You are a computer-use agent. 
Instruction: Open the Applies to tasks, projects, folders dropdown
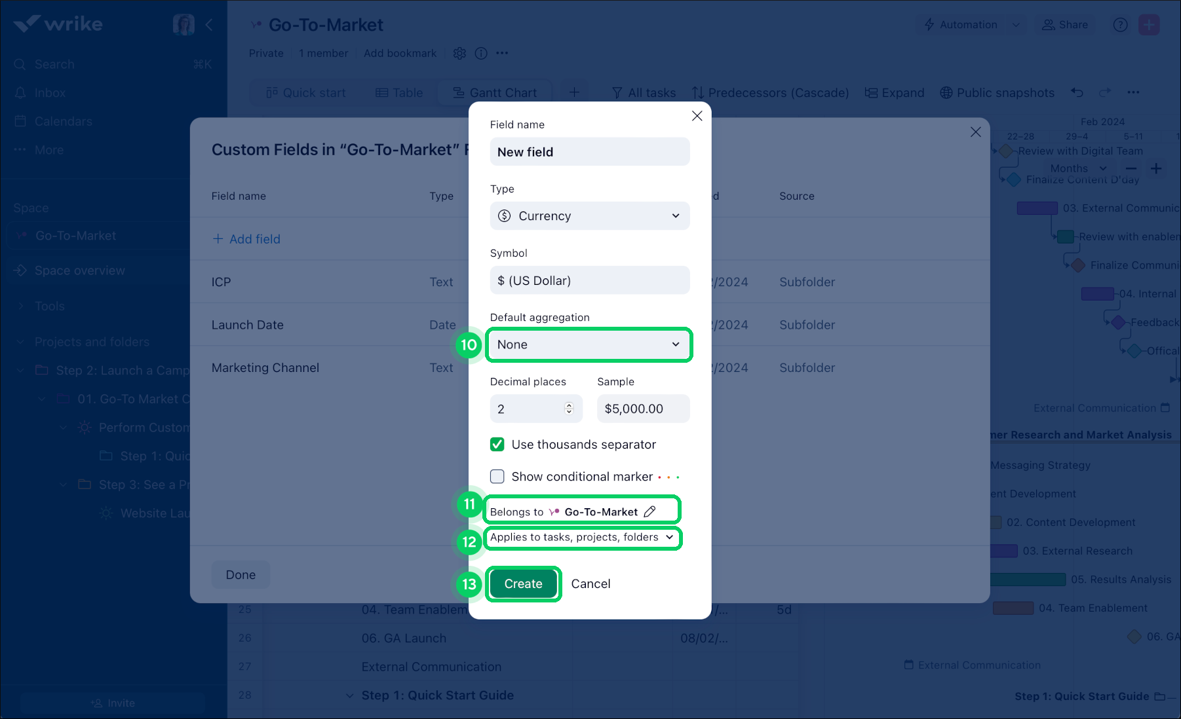click(x=582, y=537)
